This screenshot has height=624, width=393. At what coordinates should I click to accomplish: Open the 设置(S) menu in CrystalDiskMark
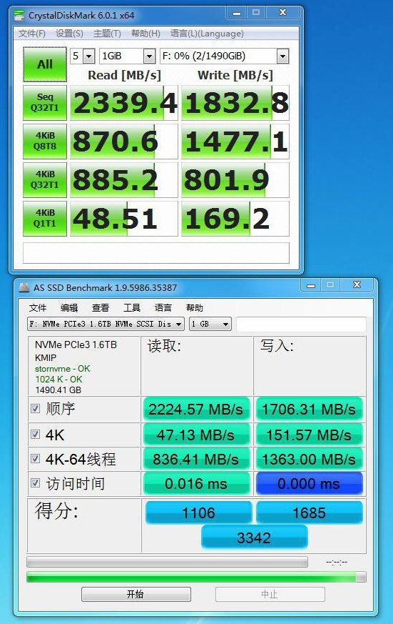coord(69,34)
